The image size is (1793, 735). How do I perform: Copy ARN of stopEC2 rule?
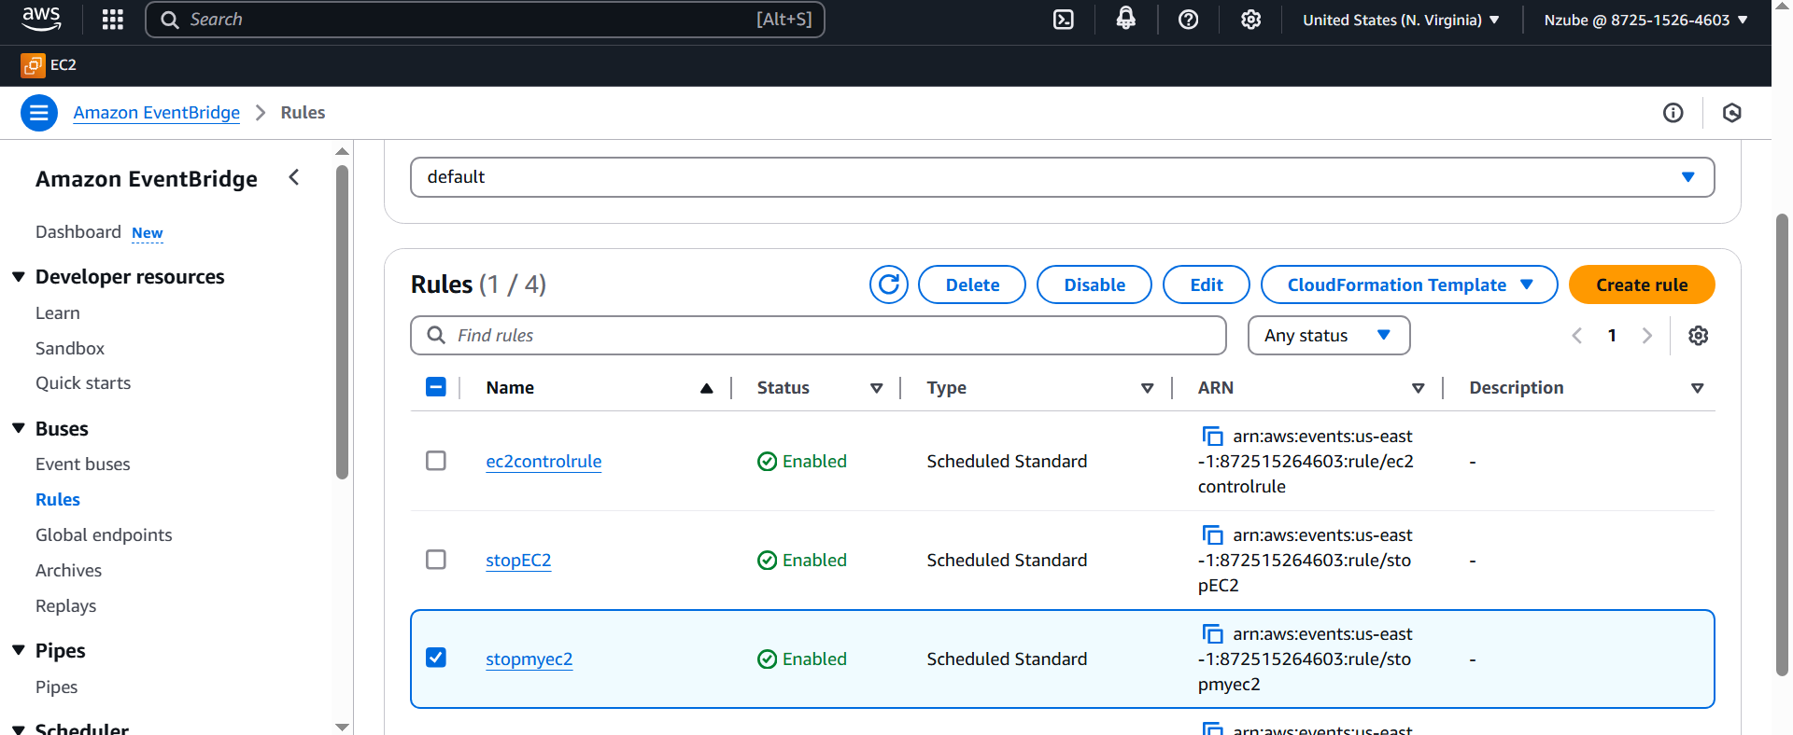pyautogui.click(x=1212, y=535)
